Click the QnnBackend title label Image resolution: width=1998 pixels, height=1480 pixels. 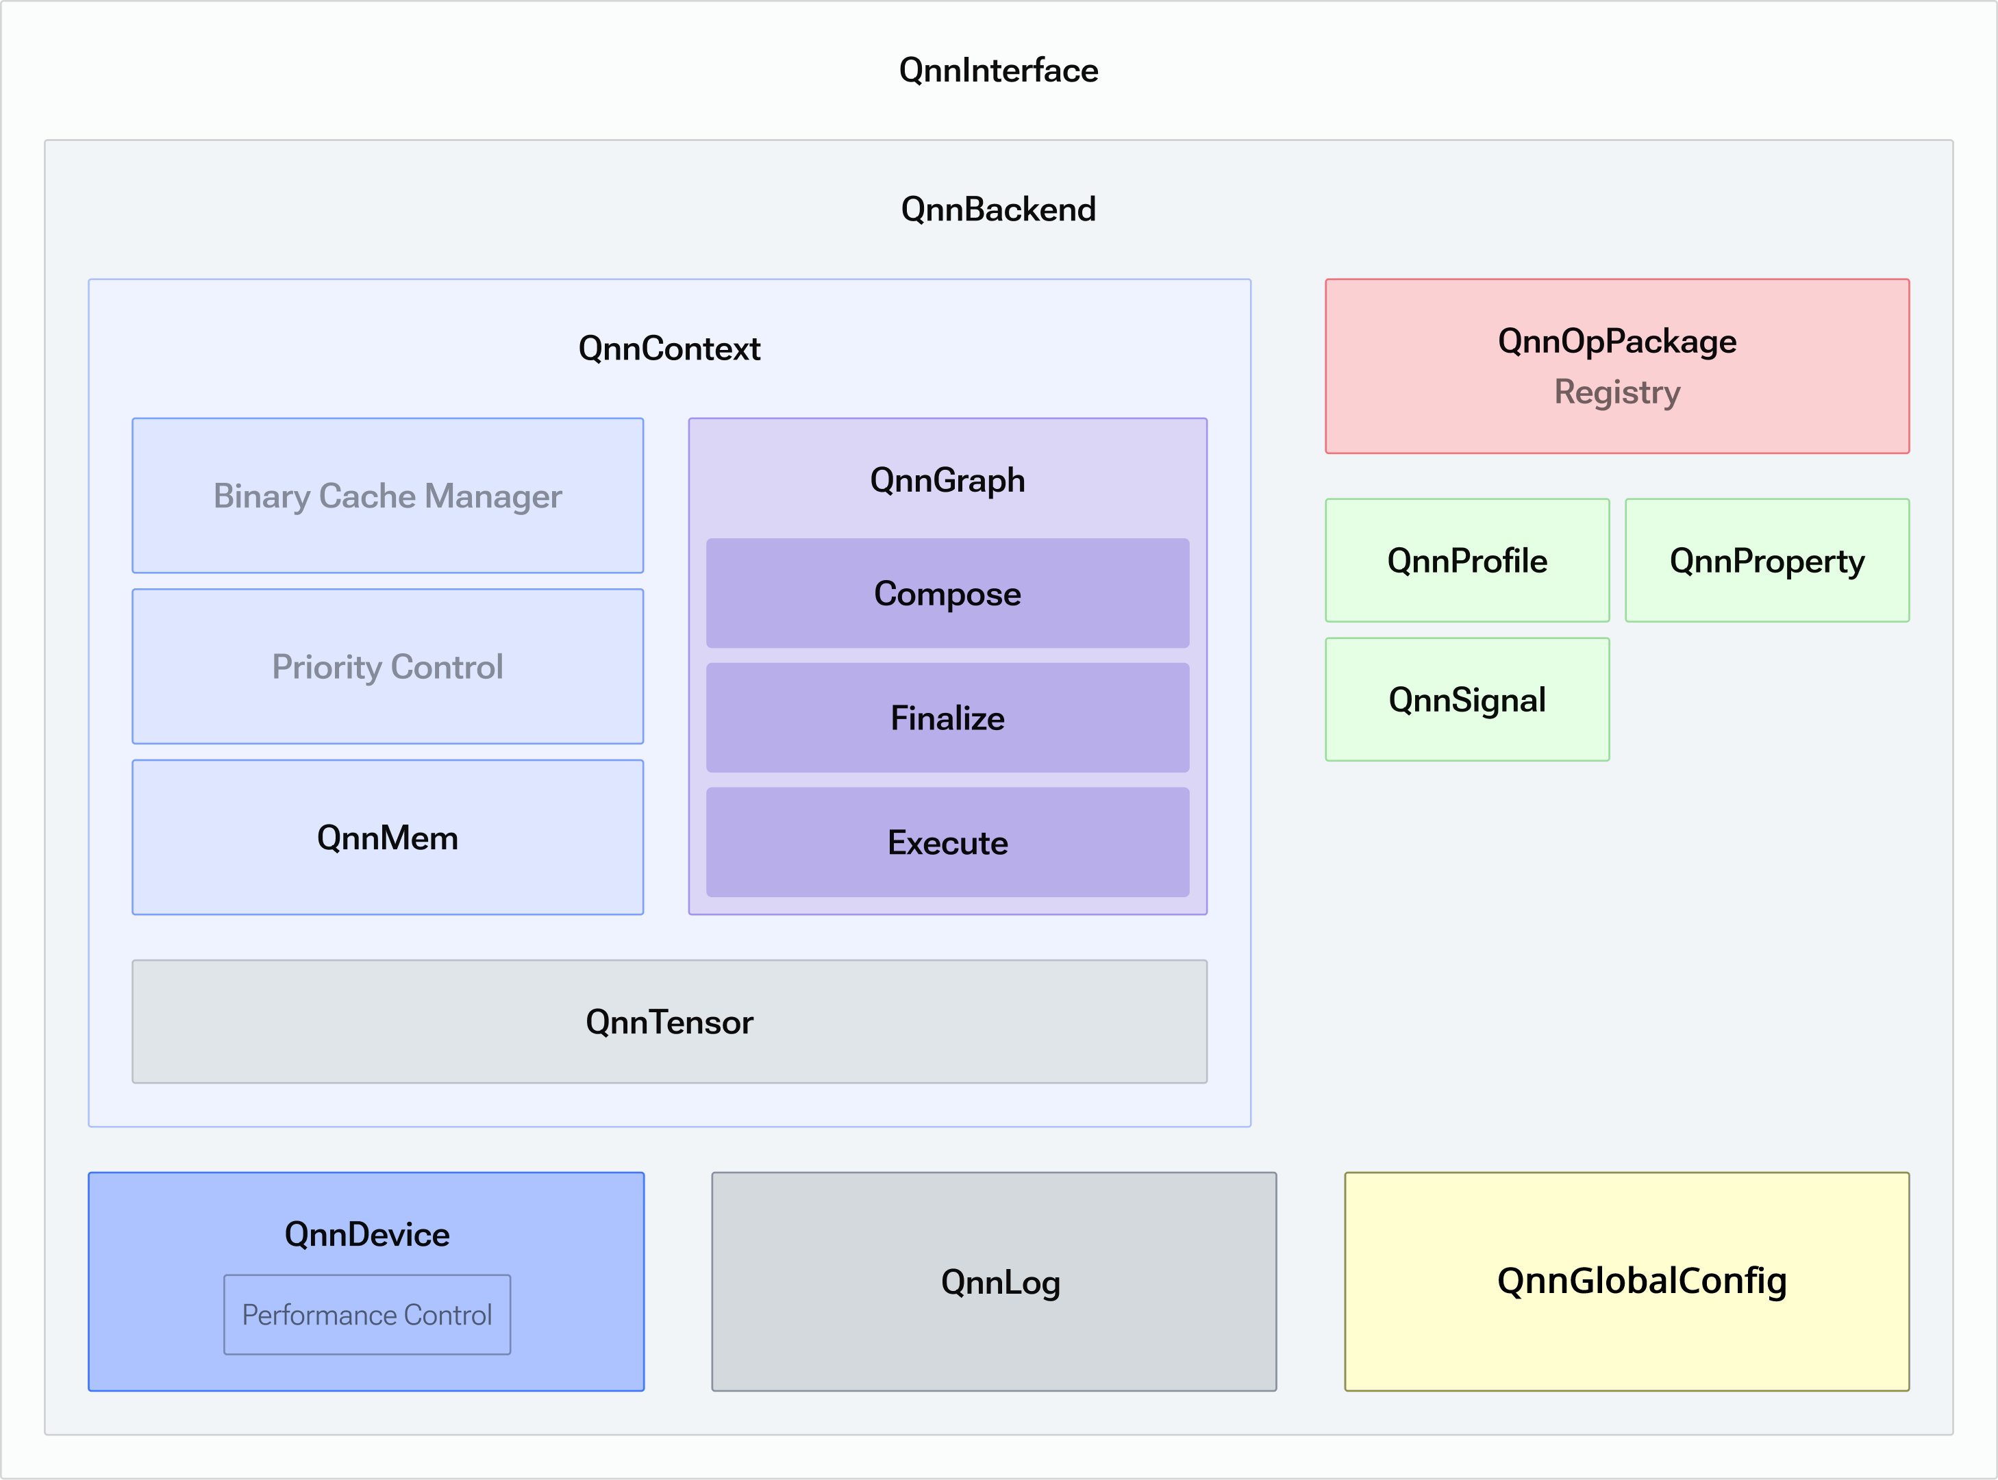tap(998, 209)
